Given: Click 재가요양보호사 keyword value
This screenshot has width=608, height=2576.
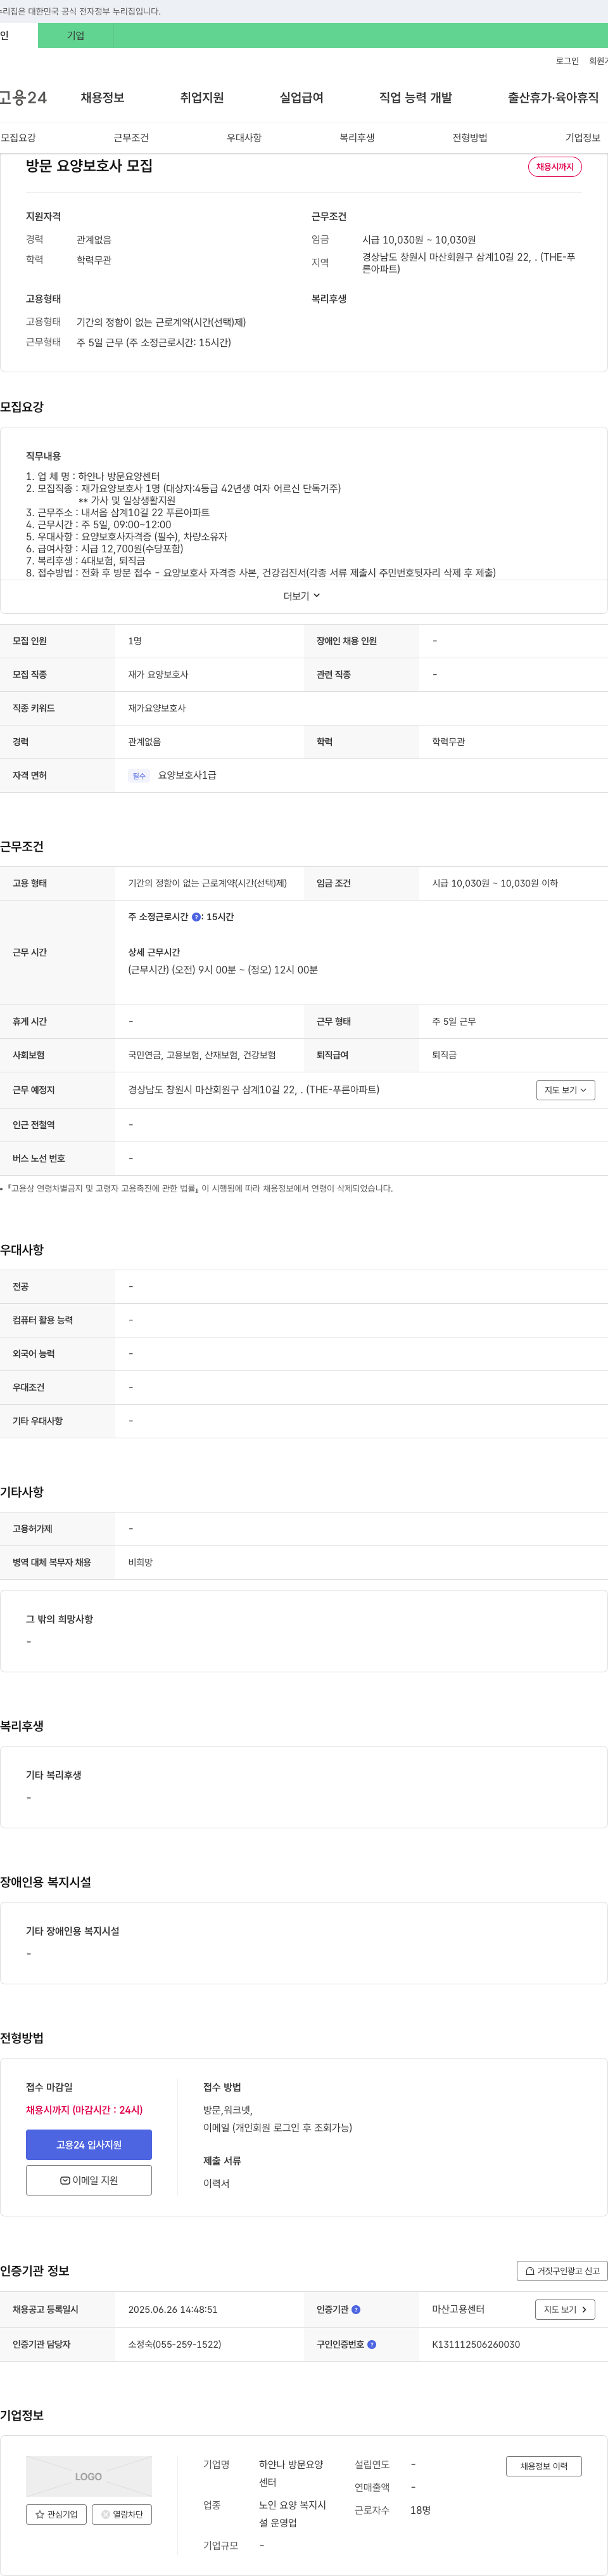Looking at the screenshot, I should (156, 708).
